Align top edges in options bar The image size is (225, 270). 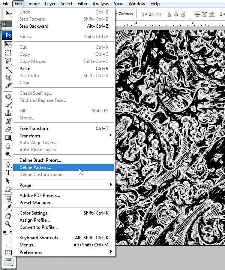[144, 14]
